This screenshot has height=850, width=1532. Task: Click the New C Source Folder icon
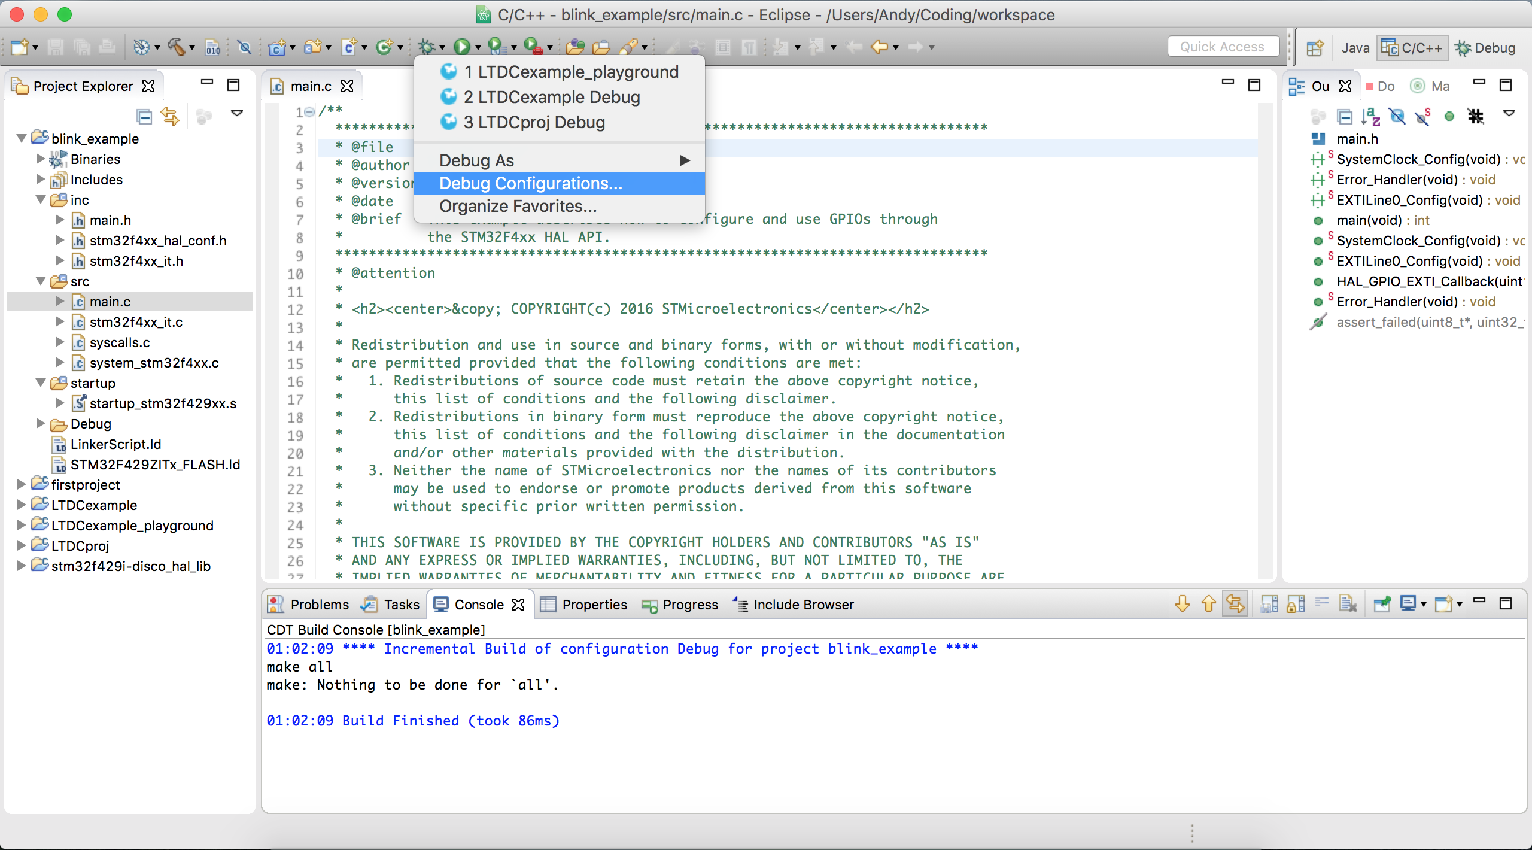tap(312, 47)
